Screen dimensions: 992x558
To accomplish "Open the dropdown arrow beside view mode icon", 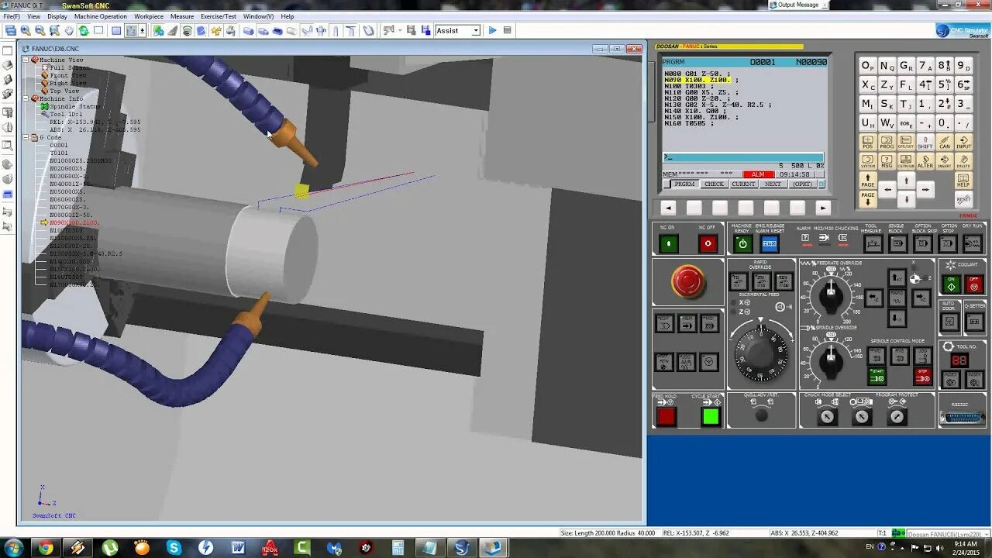I will (x=142, y=30).
